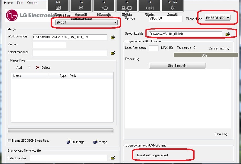Click the Start Upgrade button
The width and height of the screenshot is (241, 164).
[177, 66]
